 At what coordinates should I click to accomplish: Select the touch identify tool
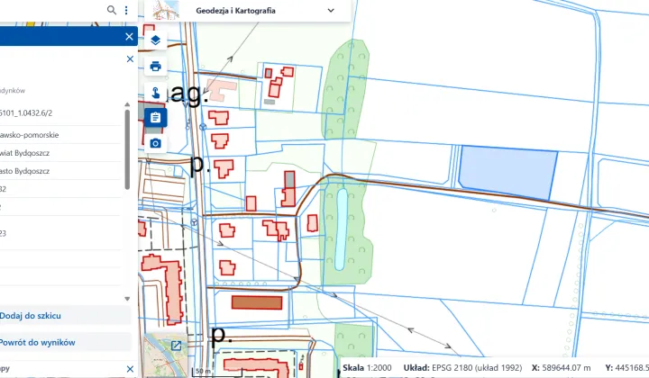tap(156, 92)
